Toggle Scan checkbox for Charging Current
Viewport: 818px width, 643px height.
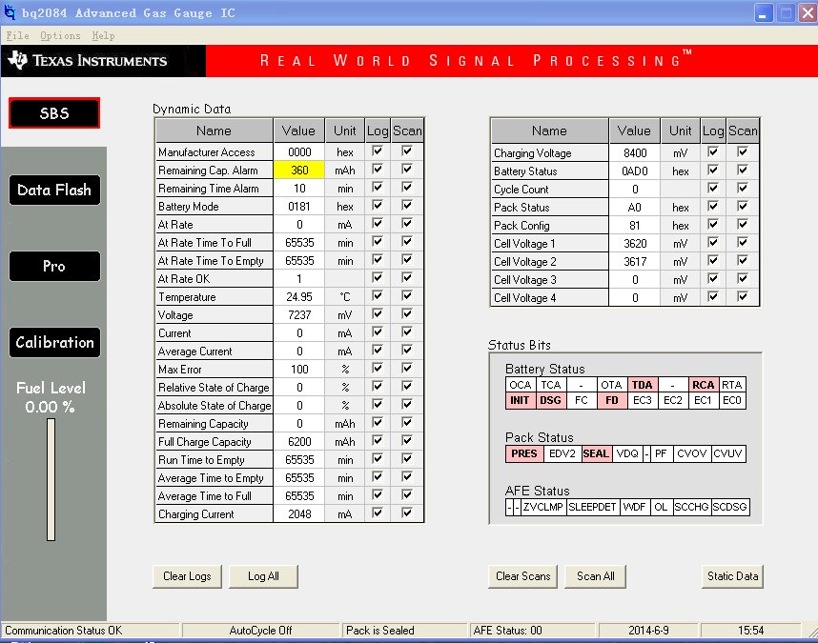click(407, 512)
